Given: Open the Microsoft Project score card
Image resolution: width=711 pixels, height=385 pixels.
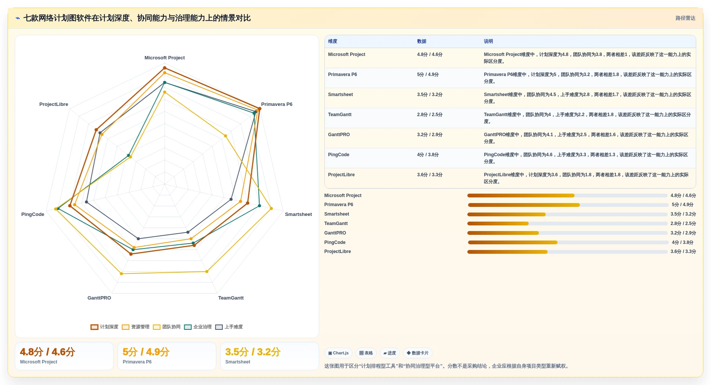Looking at the screenshot, I should (x=64, y=356).
